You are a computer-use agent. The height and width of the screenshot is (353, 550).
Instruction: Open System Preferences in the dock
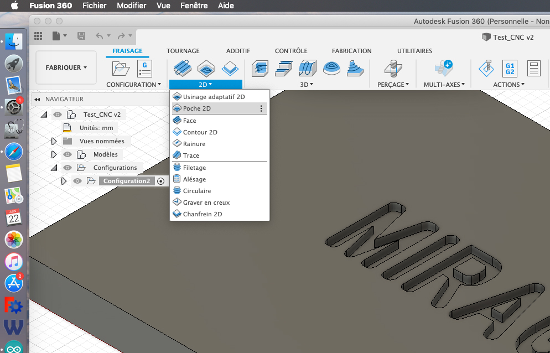(x=14, y=107)
